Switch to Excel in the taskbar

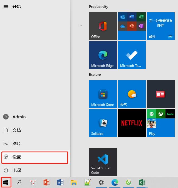click(x=142, y=182)
